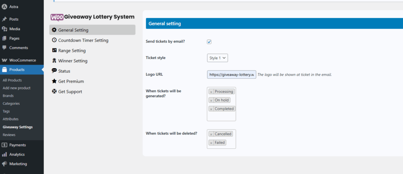
Task: Click the Astra logo icon in the sidebar
Action: click(x=4, y=7)
